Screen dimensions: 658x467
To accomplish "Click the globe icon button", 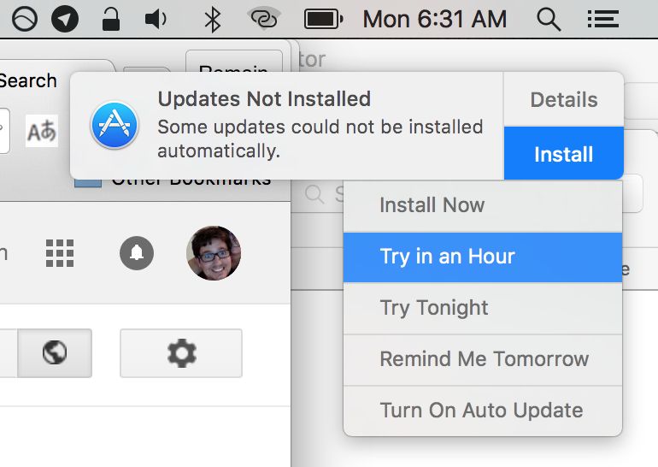I will tap(55, 352).
